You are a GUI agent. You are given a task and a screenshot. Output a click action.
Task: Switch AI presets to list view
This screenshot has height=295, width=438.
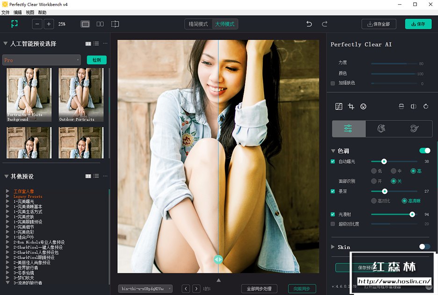pos(96,43)
